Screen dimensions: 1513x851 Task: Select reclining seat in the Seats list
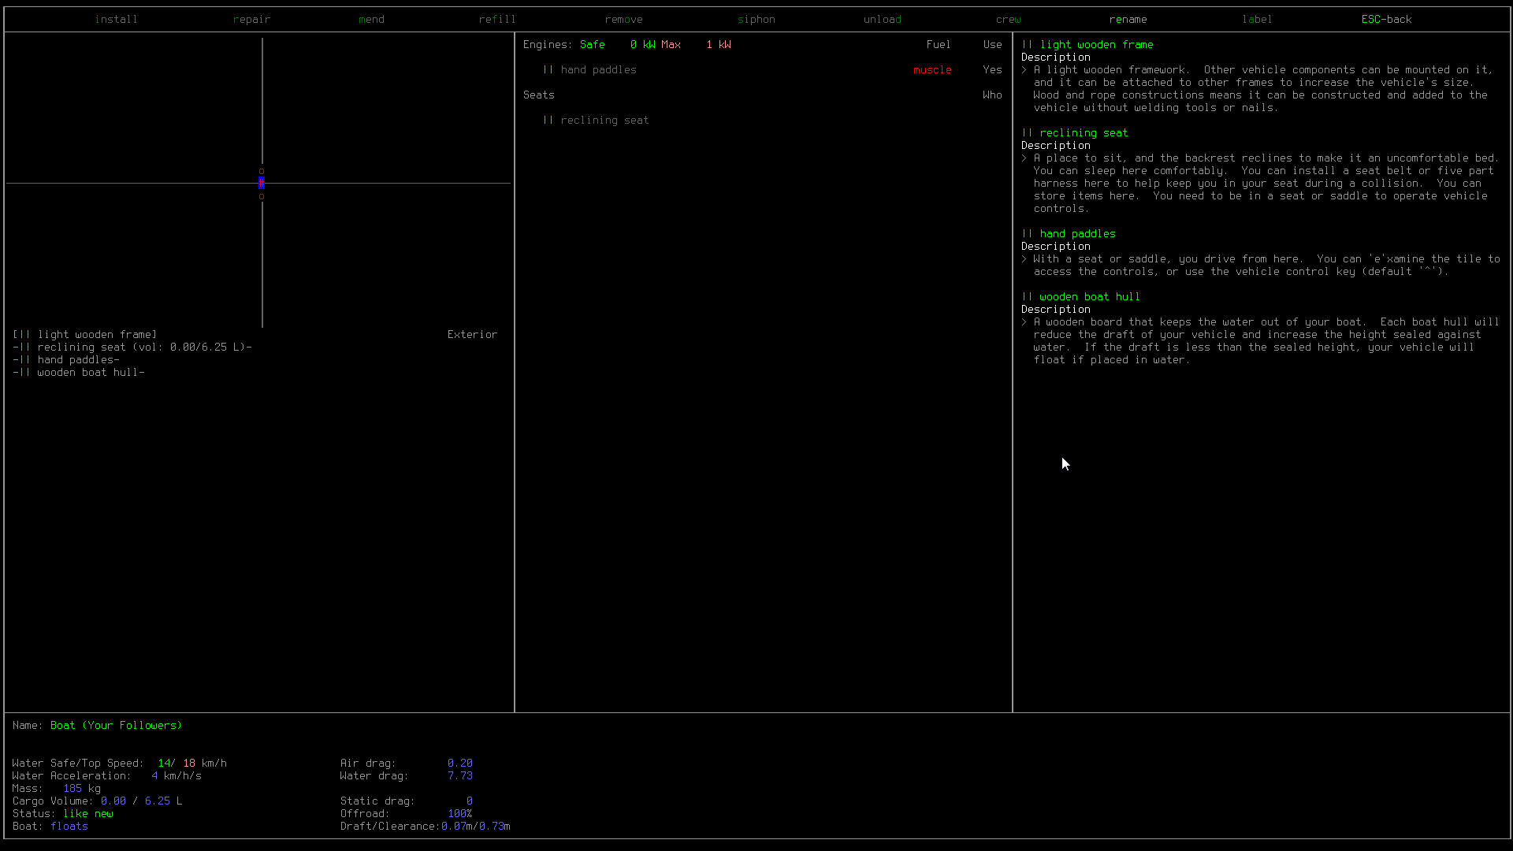tap(604, 120)
